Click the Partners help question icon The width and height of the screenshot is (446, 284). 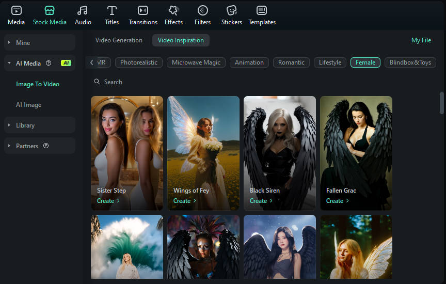pyautogui.click(x=46, y=146)
